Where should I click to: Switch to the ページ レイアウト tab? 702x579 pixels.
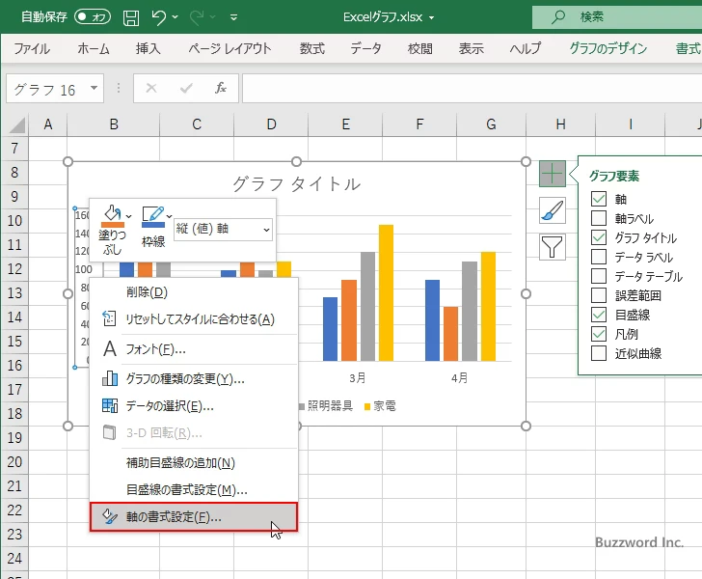(229, 48)
